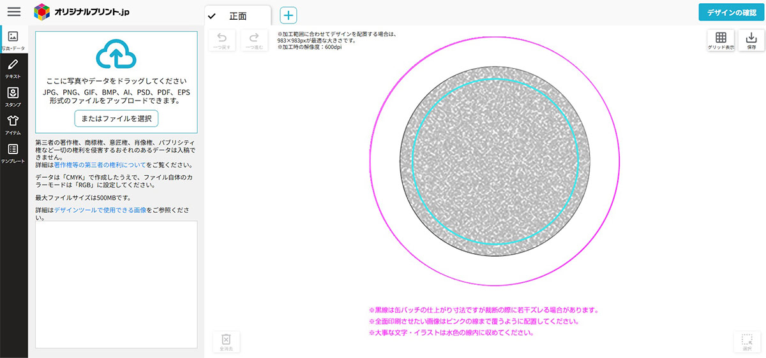
Task: Open デザインツールで使用できる画像 link
Action: 100,209
